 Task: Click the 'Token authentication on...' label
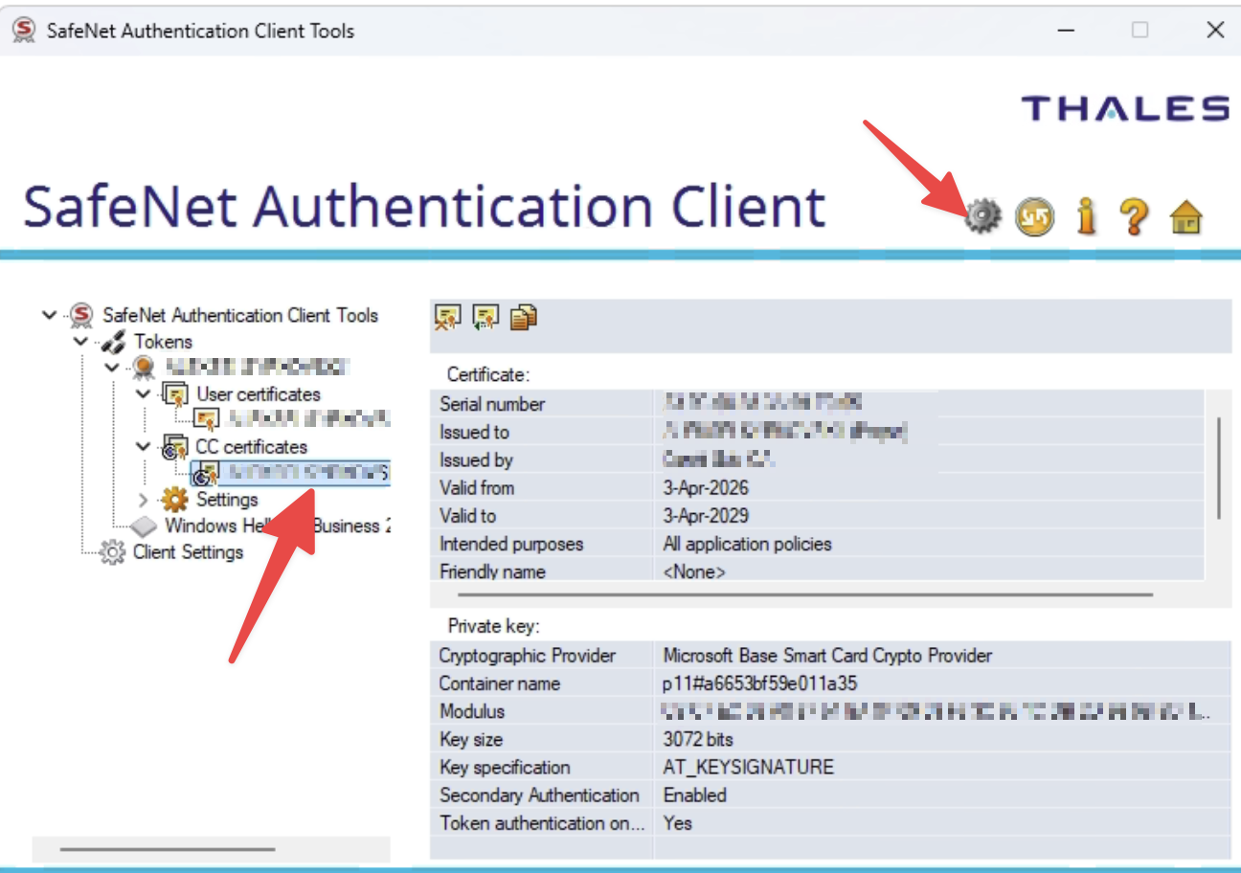pyautogui.click(x=541, y=822)
